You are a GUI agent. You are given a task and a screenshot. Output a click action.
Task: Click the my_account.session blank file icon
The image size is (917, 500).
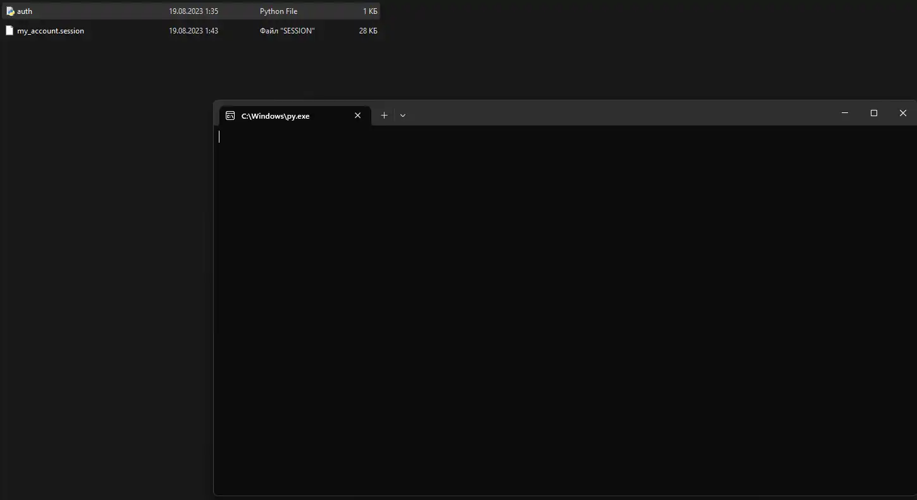(9, 30)
